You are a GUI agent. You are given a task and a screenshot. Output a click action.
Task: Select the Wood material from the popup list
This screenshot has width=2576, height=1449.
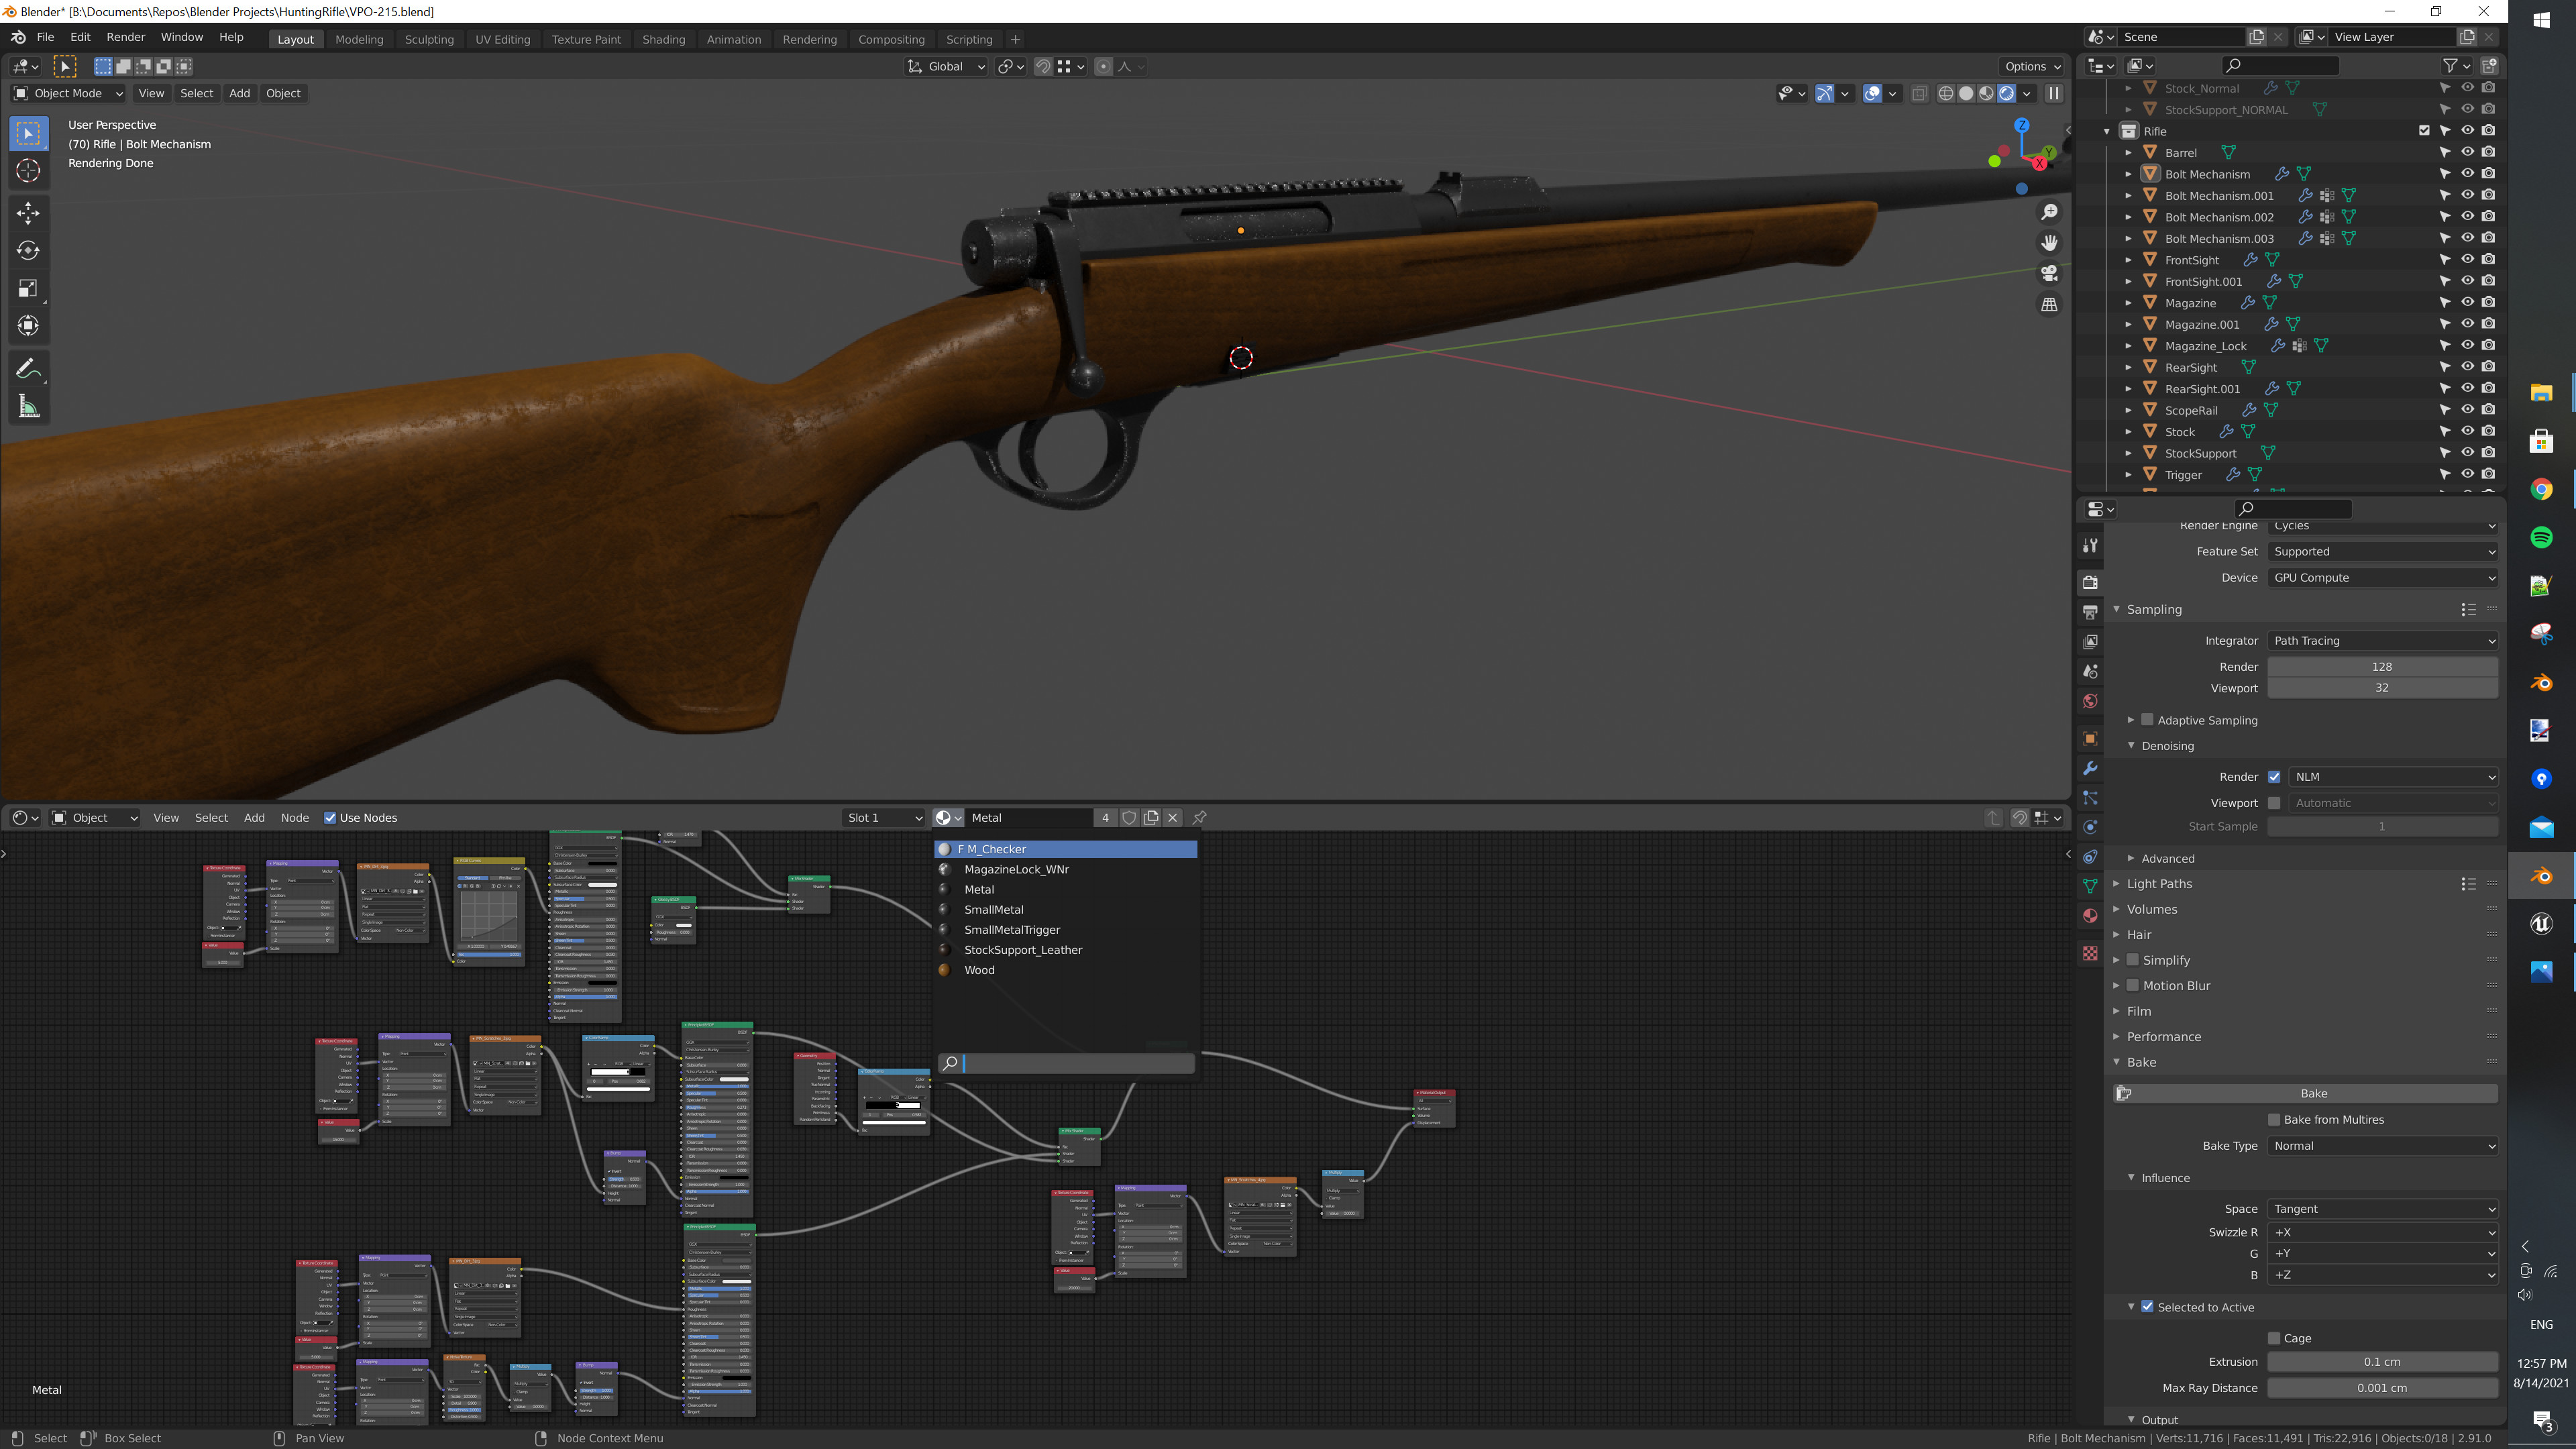[978, 969]
